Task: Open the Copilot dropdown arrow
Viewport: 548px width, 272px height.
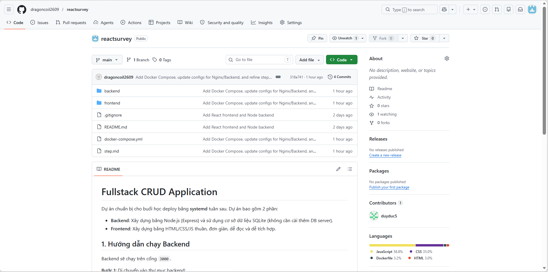Action: tap(452, 9)
